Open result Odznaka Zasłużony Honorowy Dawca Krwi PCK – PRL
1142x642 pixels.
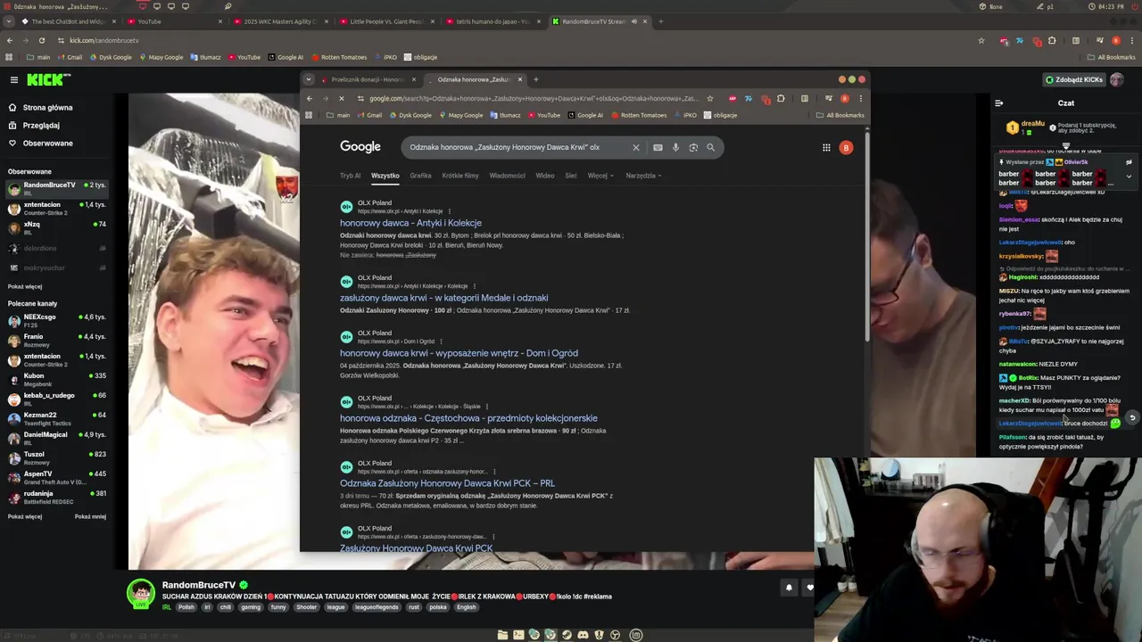(447, 483)
